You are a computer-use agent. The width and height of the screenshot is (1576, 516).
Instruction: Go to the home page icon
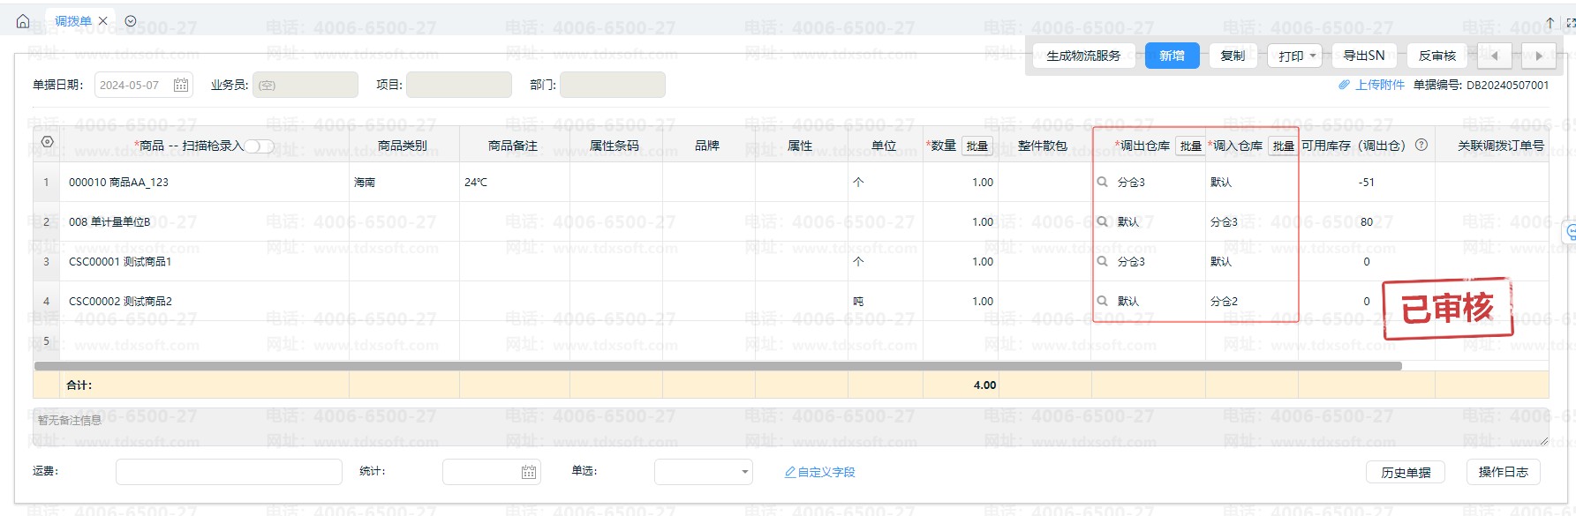pos(23,21)
